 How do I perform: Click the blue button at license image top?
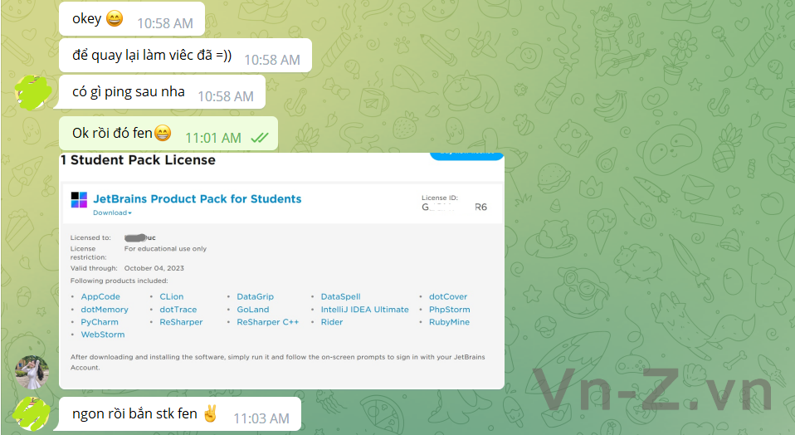[467, 155]
